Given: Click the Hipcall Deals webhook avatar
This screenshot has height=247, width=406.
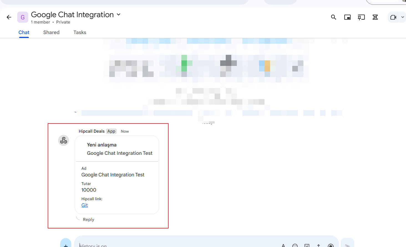Looking at the screenshot, I should (x=64, y=140).
